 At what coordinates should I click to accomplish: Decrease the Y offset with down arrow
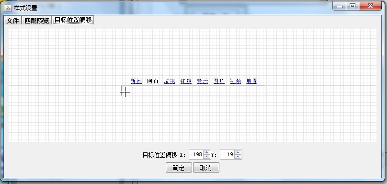tap(238, 157)
